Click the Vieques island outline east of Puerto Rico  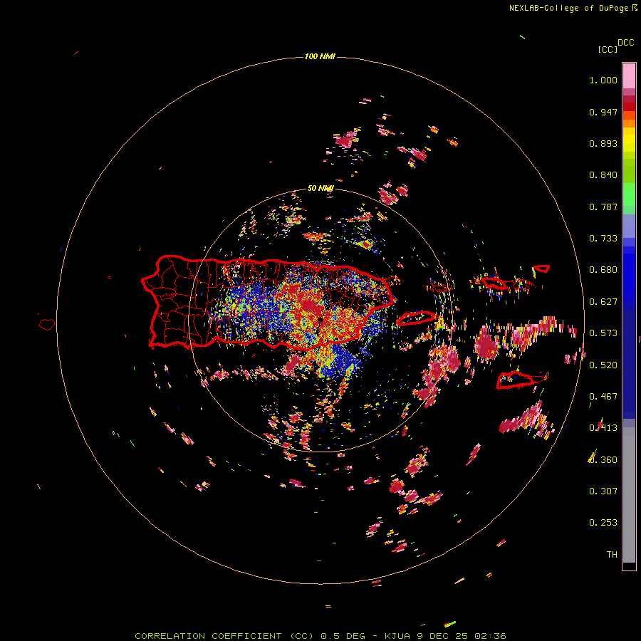417,318
